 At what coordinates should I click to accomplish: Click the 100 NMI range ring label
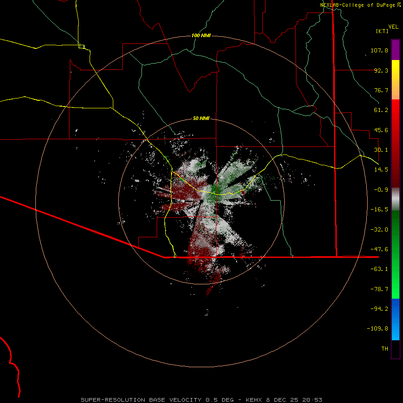coord(201,35)
